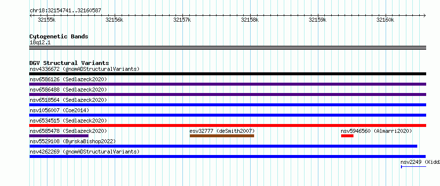
Task: Click the 32156k ruler tick label
Action: [x=114, y=20]
